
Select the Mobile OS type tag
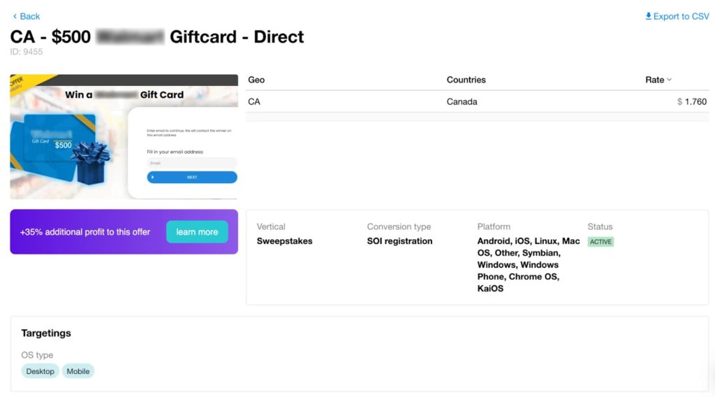pos(78,371)
